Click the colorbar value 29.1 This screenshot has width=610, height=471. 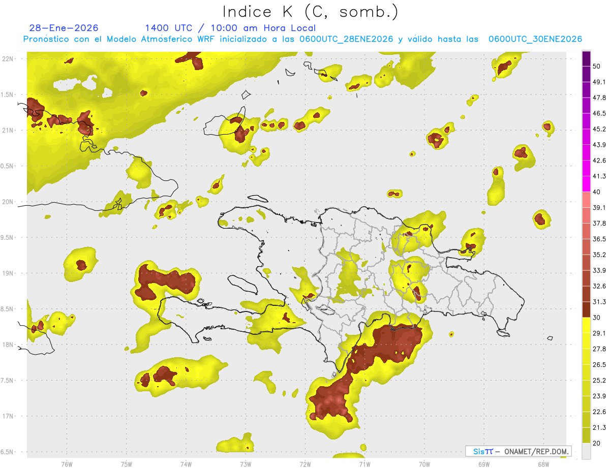pos(599,333)
